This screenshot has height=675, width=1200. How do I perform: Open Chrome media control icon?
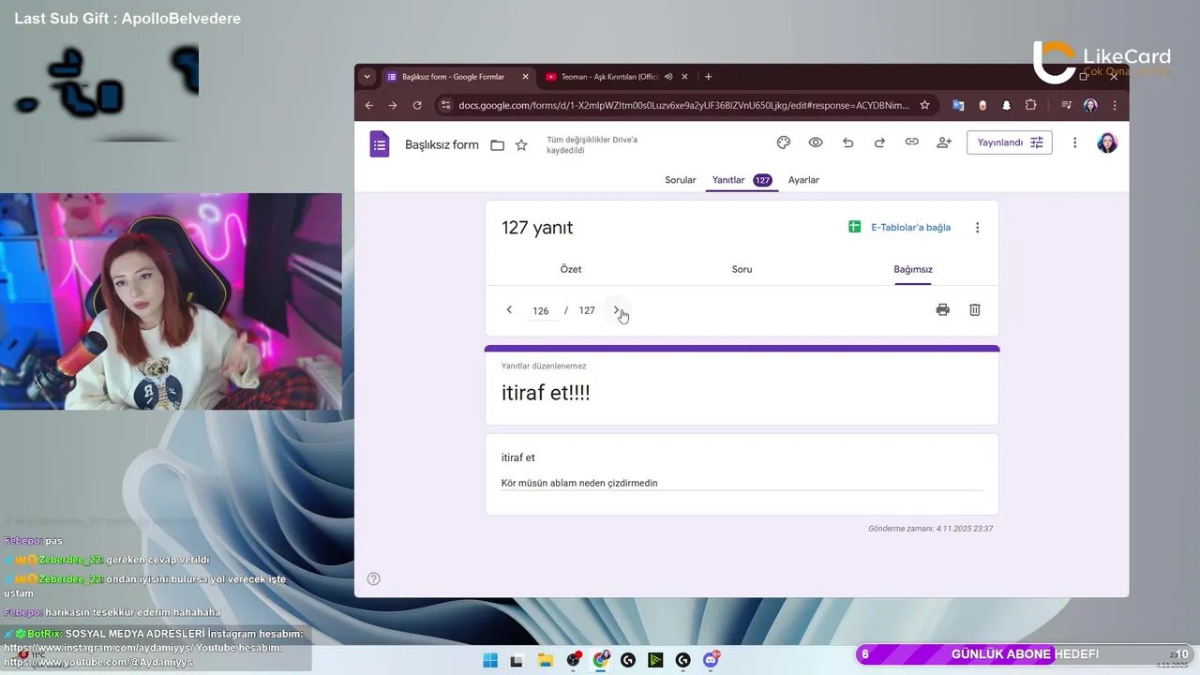(x=1066, y=105)
